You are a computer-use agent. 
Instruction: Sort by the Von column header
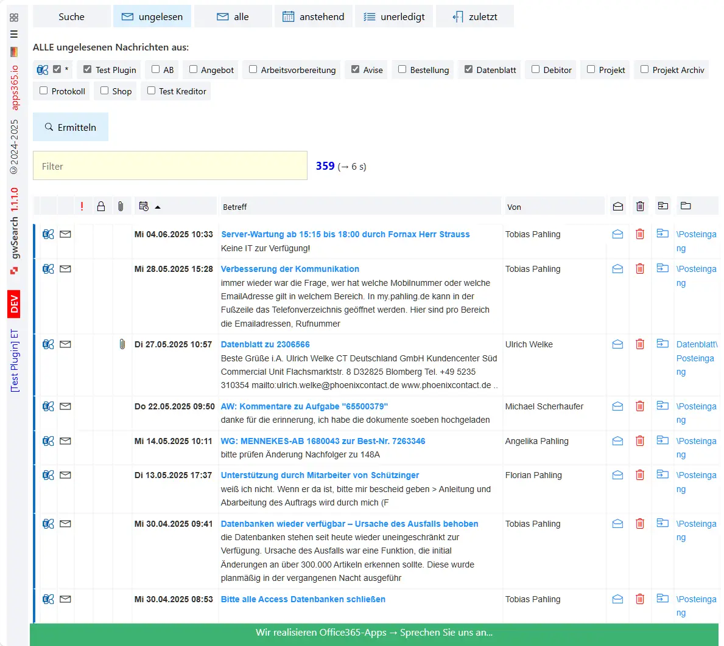(x=555, y=207)
